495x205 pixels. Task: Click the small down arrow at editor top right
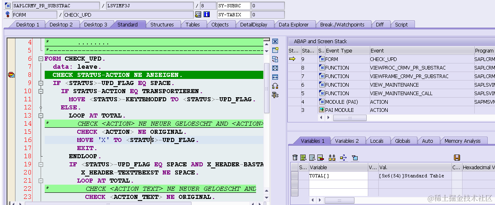(267, 51)
